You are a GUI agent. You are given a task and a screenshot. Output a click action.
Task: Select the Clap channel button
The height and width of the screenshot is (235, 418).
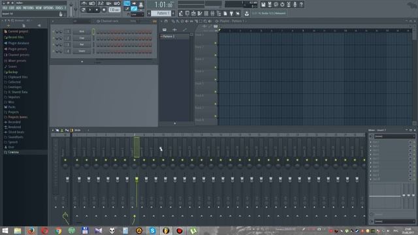[x=82, y=38]
